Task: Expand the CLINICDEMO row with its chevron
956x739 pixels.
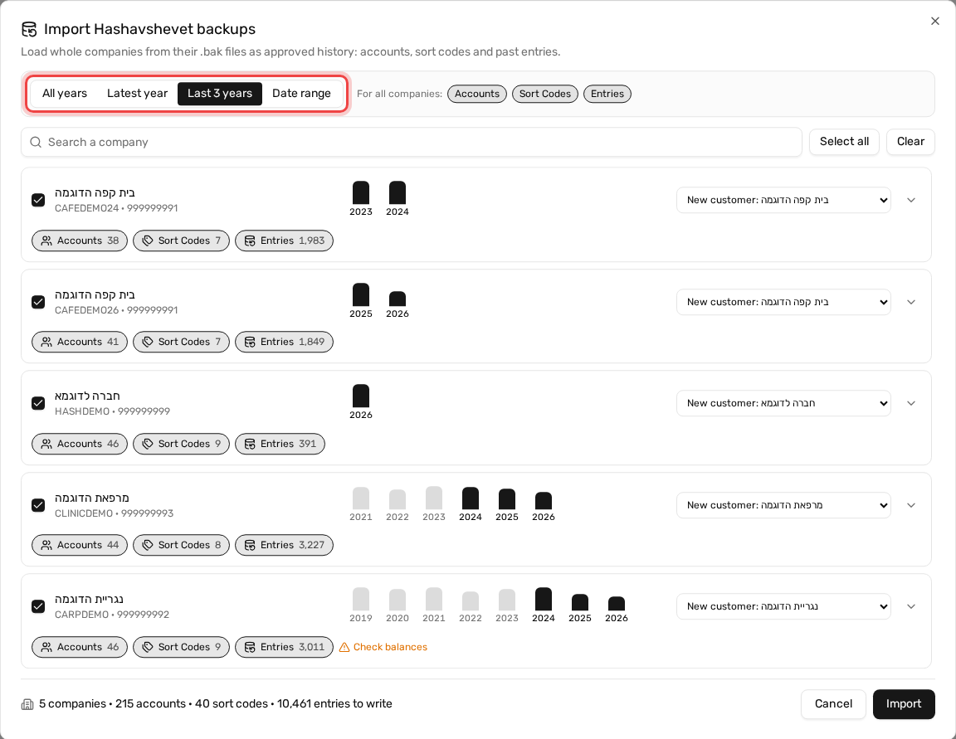Action: click(911, 505)
